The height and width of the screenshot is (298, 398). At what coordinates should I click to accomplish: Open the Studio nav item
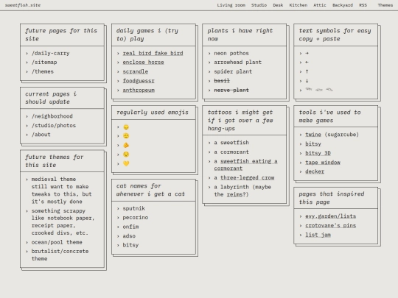[x=259, y=5]
